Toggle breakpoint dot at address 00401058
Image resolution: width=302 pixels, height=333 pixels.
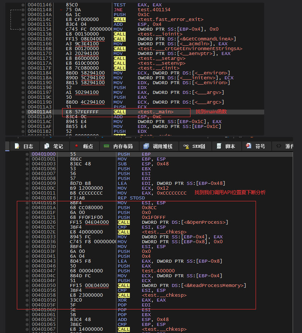pyautogui.click(x=27, y=296)
